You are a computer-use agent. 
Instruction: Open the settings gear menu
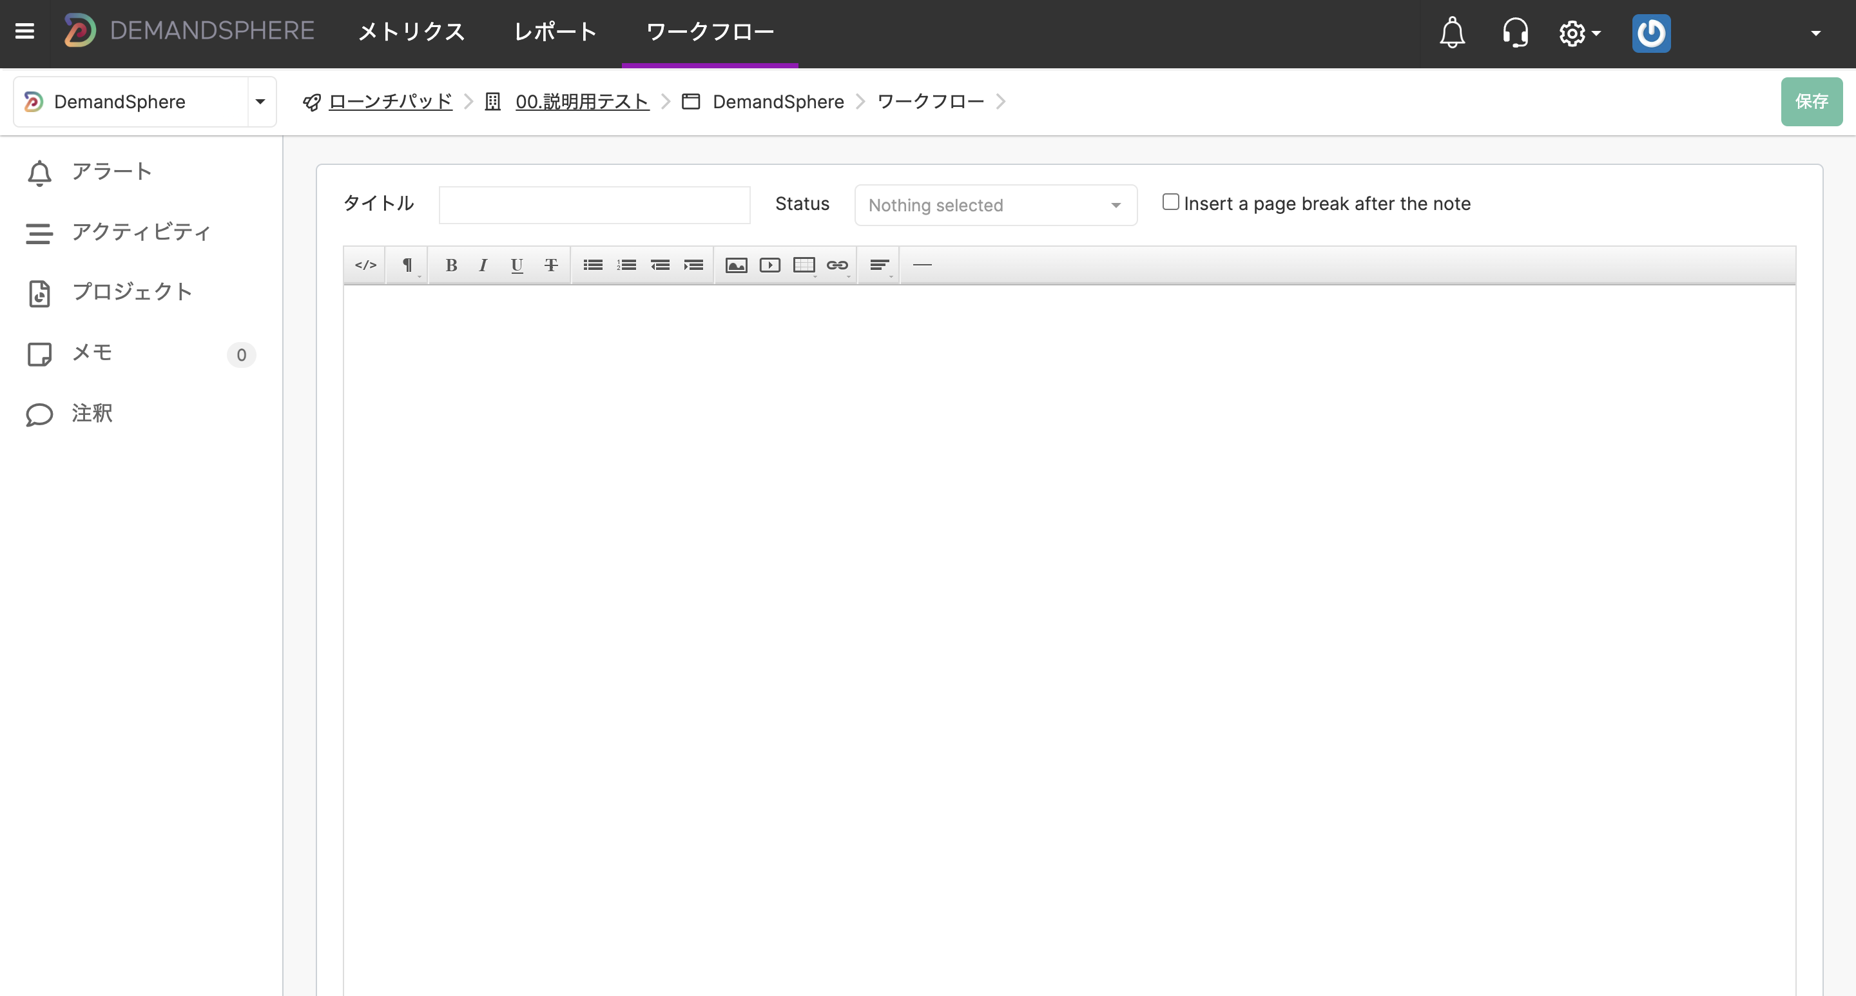point(1580,33)
